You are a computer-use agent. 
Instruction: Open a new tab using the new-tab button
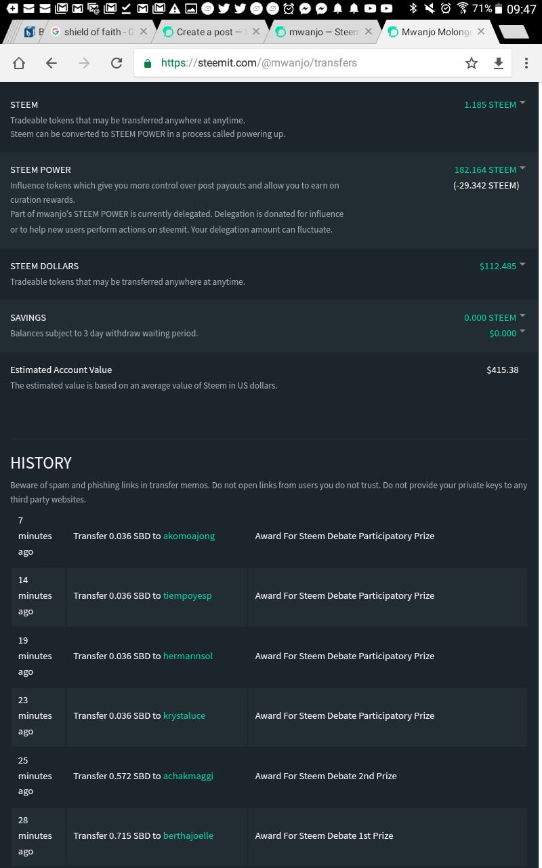[x=513, y=32]
